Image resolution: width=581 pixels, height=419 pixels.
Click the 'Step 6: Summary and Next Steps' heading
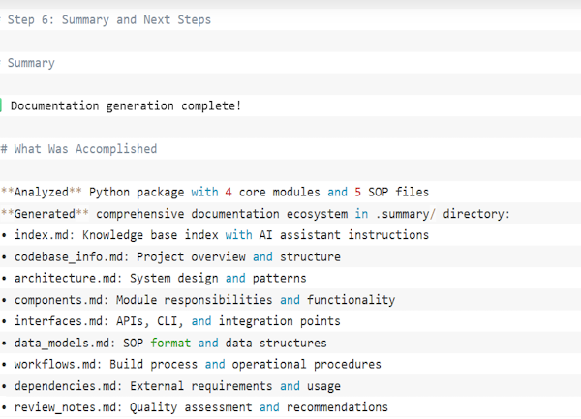[108, 19]
